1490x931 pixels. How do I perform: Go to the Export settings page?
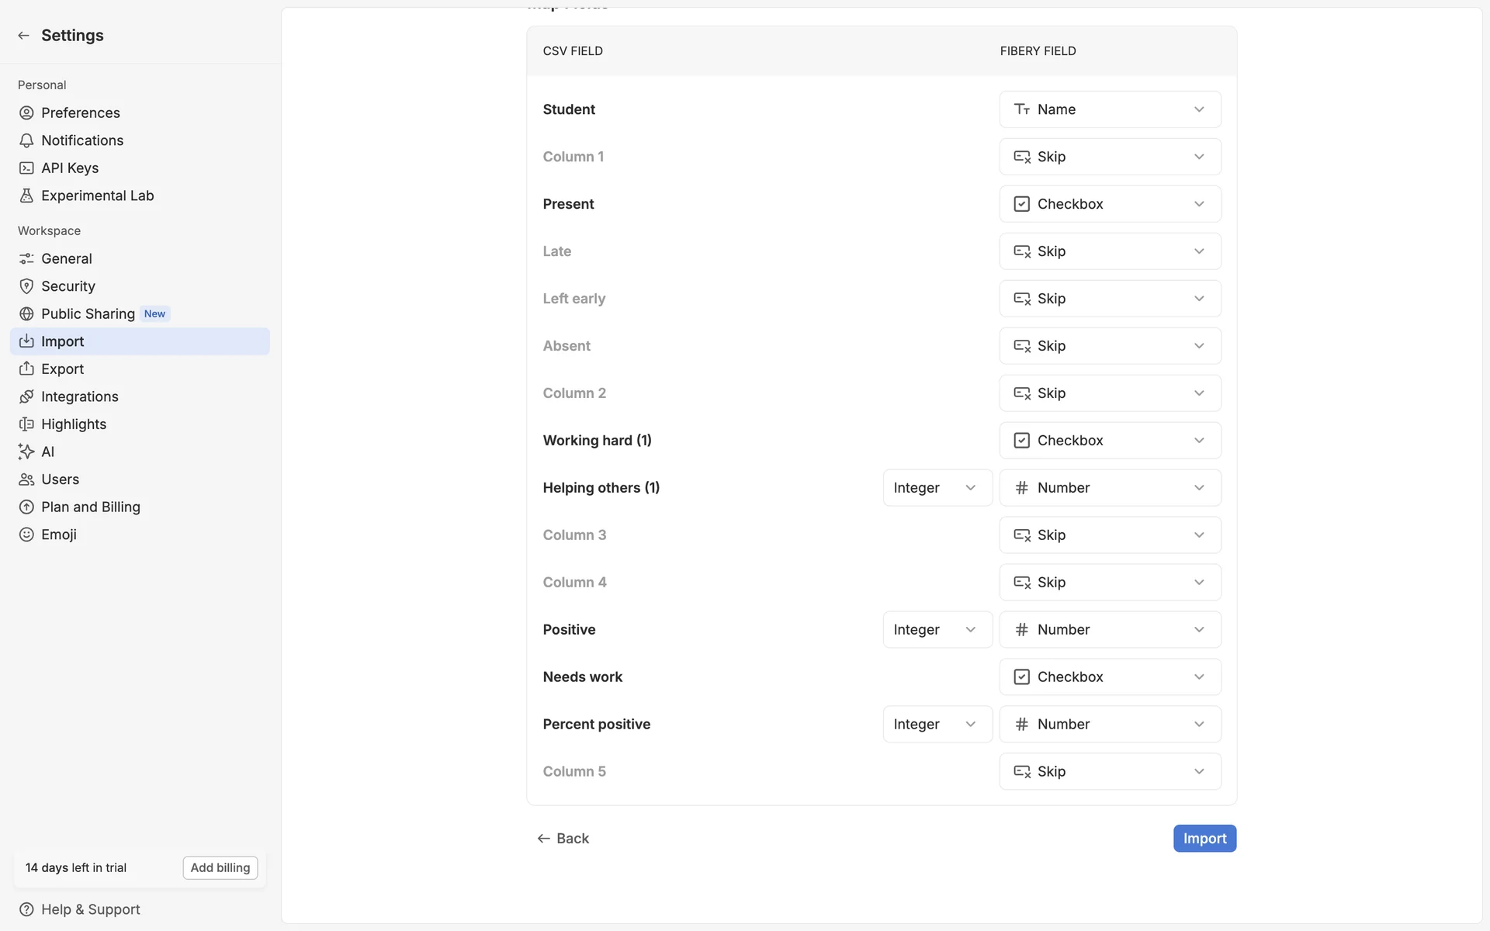pos(62,369)
